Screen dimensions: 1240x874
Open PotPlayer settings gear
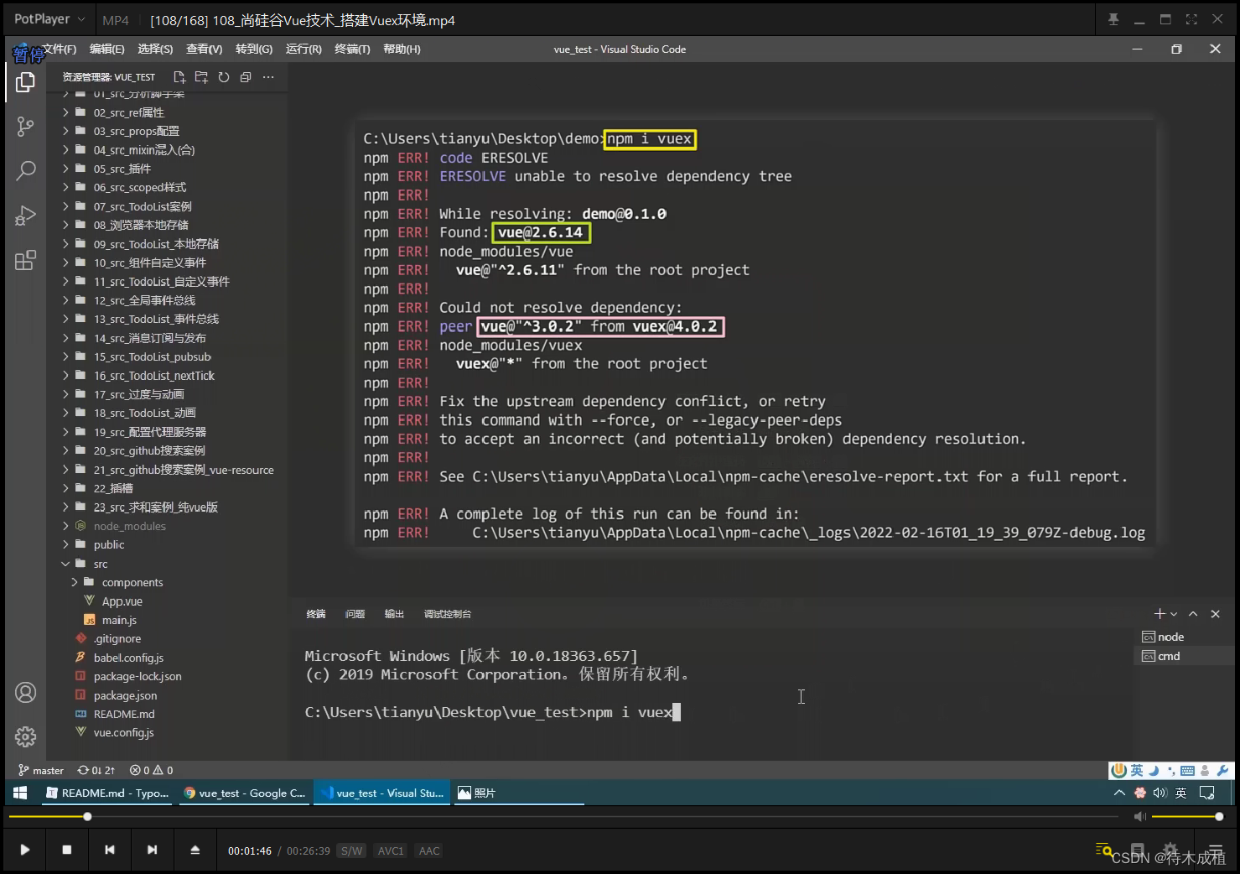1171,850
